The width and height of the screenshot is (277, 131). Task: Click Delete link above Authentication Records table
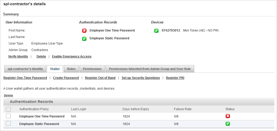8,95
